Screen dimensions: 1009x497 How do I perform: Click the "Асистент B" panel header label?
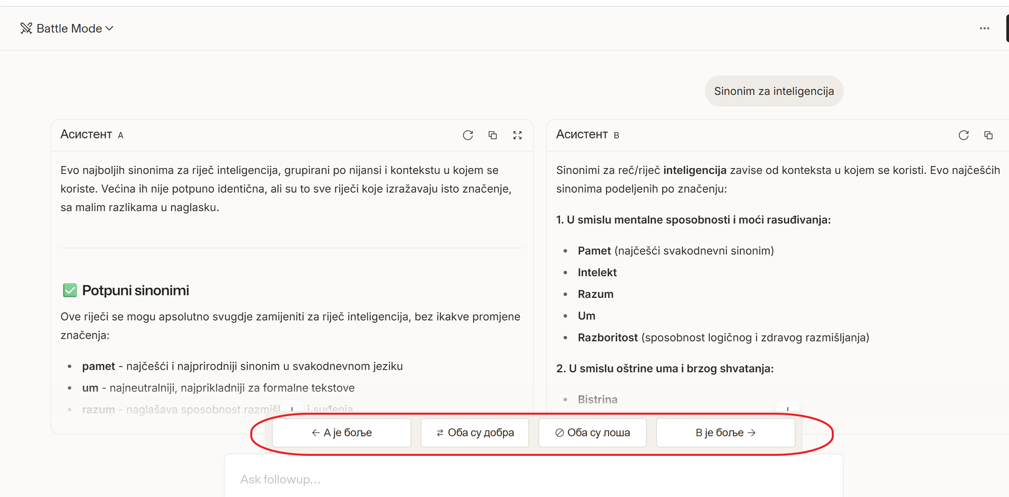click(x=587, y=135)
